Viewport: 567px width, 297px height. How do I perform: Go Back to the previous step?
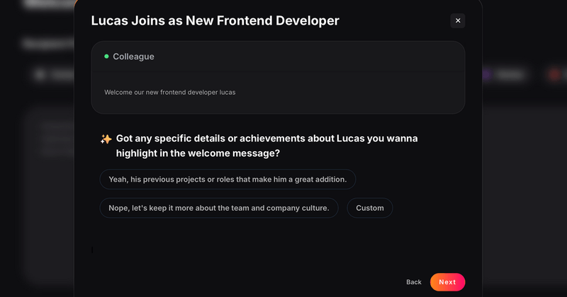[414, 282]
